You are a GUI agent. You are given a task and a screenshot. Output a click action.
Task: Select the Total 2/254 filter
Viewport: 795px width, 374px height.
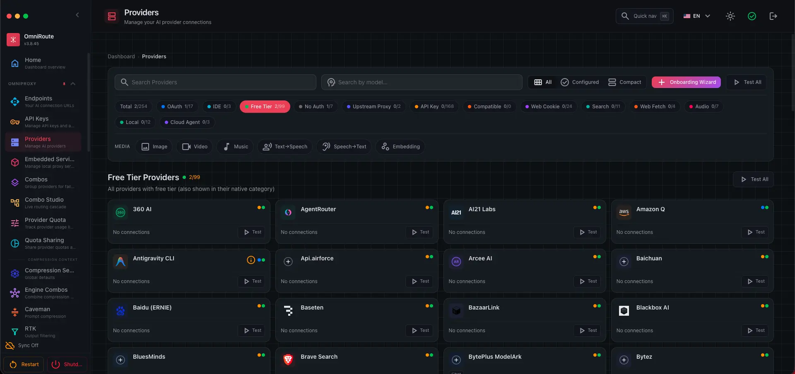(x=133, y=107)
